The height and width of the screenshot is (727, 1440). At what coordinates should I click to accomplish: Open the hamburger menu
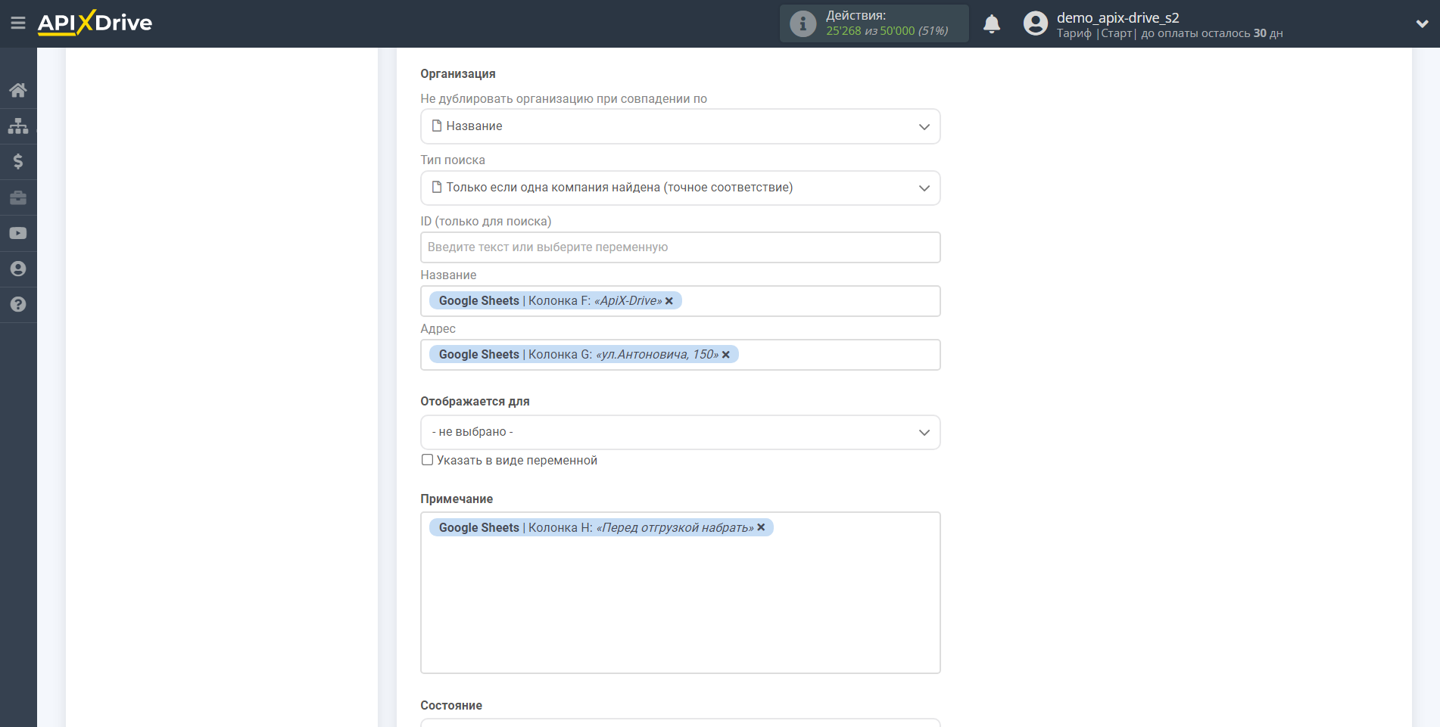[18, 23]
